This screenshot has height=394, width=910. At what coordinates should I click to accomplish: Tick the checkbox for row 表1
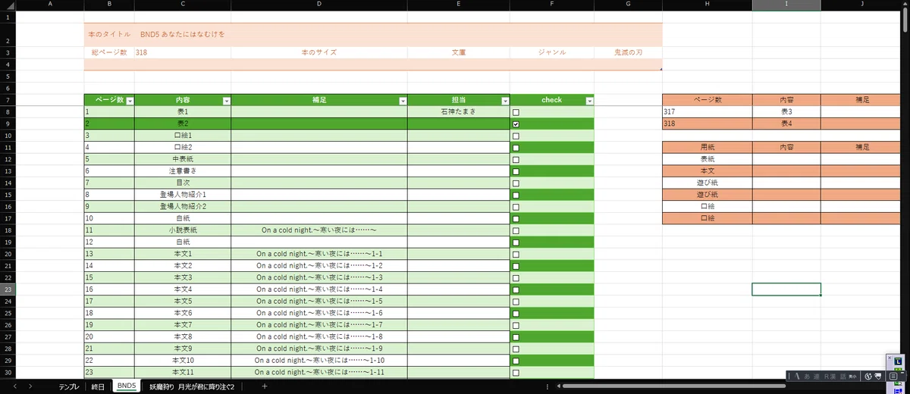(516, 112)
